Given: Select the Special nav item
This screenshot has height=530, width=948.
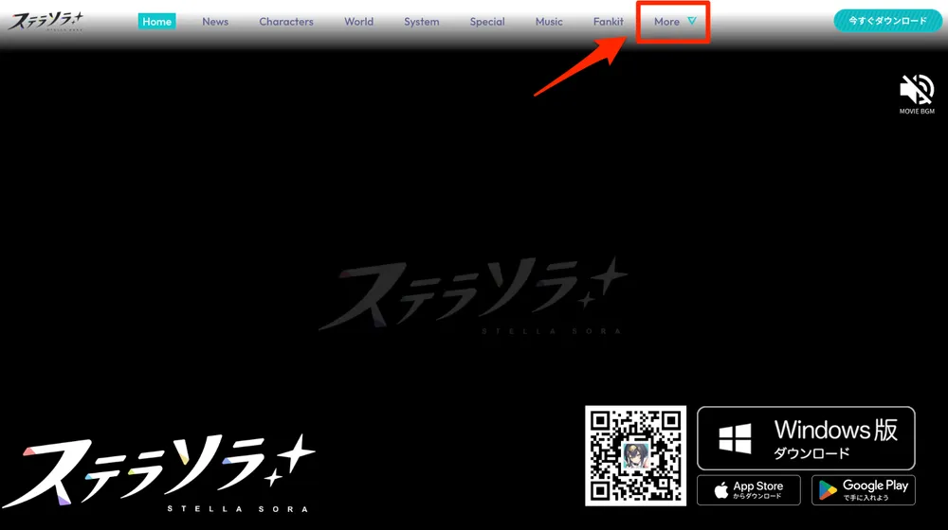Looking at the screenshot, I should (x=487, y=21).
